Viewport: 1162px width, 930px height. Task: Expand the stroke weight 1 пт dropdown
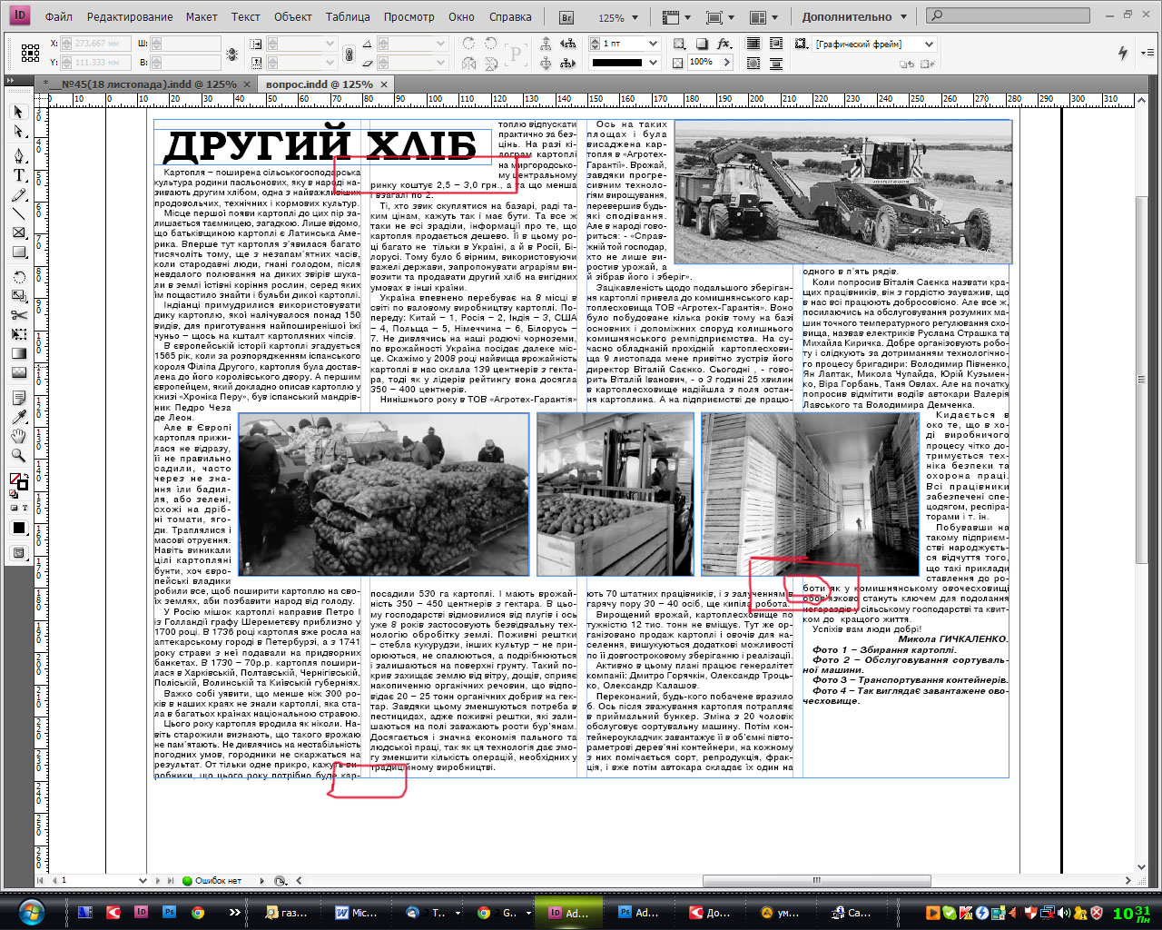(x=652, y=44)
